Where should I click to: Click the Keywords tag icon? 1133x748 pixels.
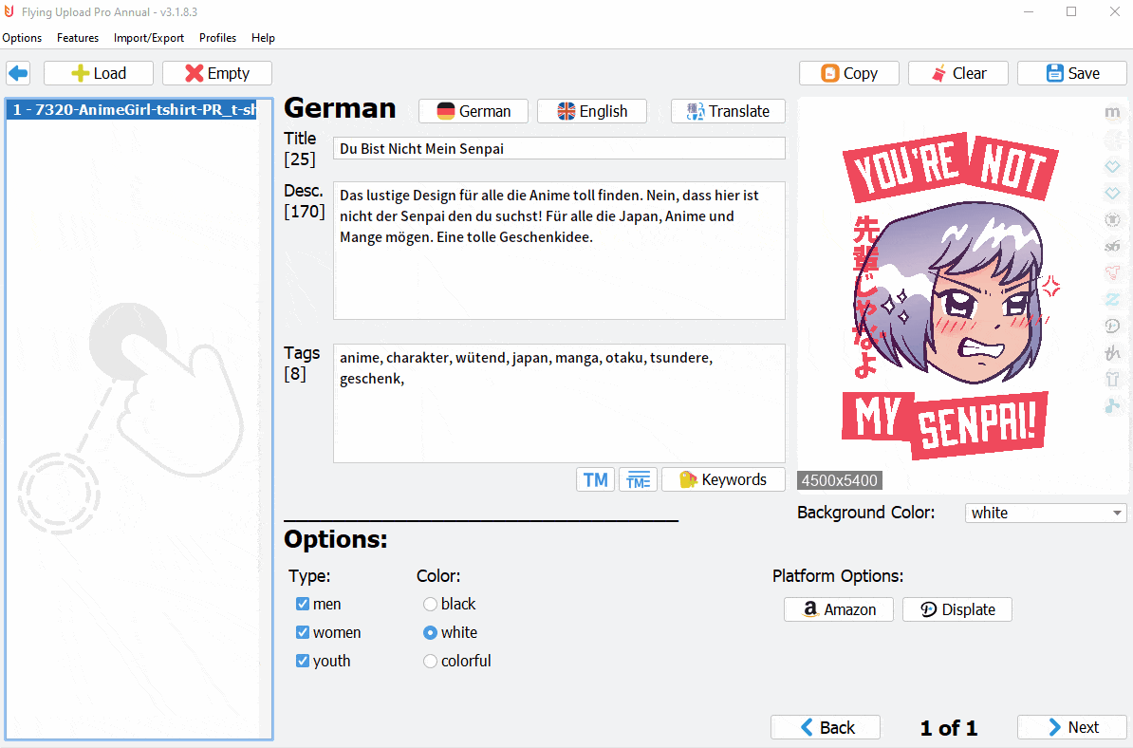click(x=688, y=480)
